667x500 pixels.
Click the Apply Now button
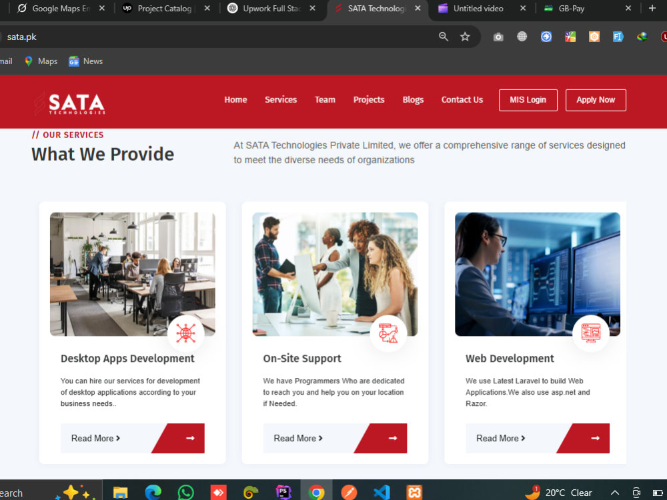596,99
